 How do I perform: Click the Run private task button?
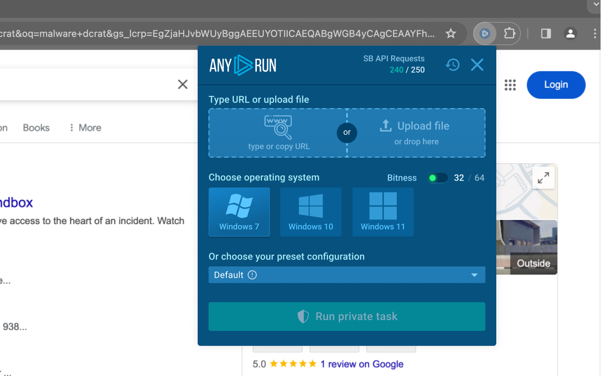(x=347, y=316)
